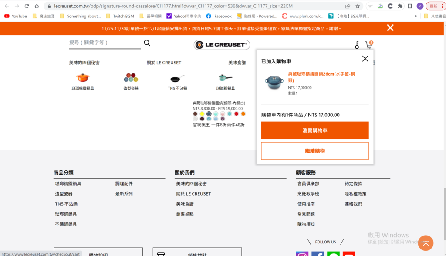Bookmark this page with the star
The height and width of the screenshot is (256, 446).
358,6
